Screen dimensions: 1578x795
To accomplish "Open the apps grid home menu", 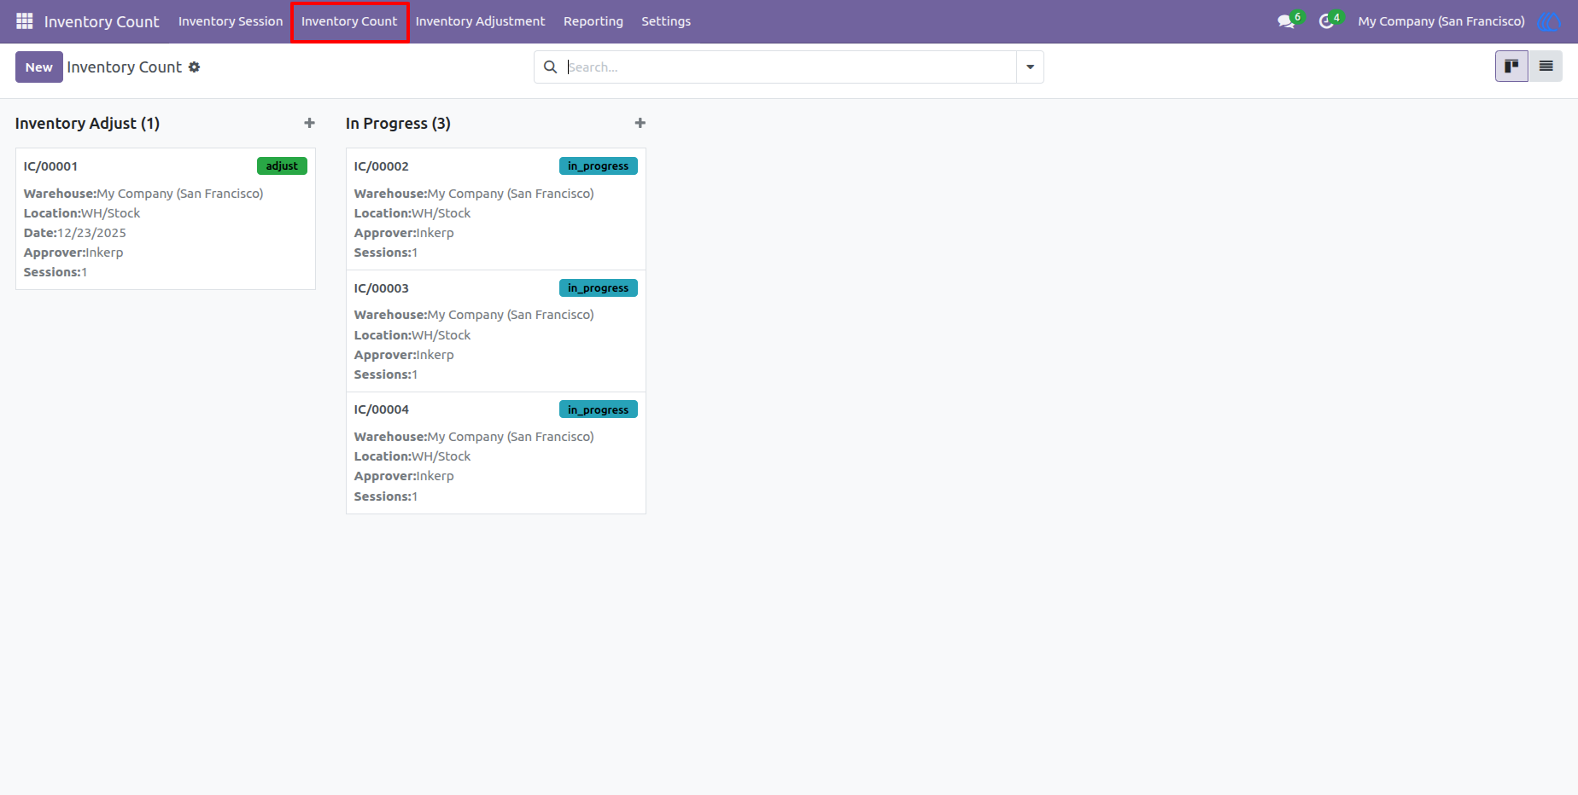I will [x=24, y=20].
